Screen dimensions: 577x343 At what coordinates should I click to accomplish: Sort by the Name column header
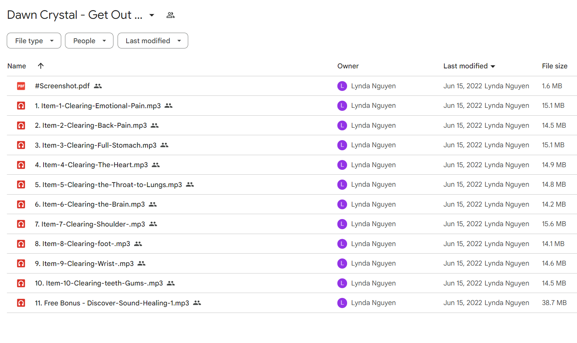point(17,66)
